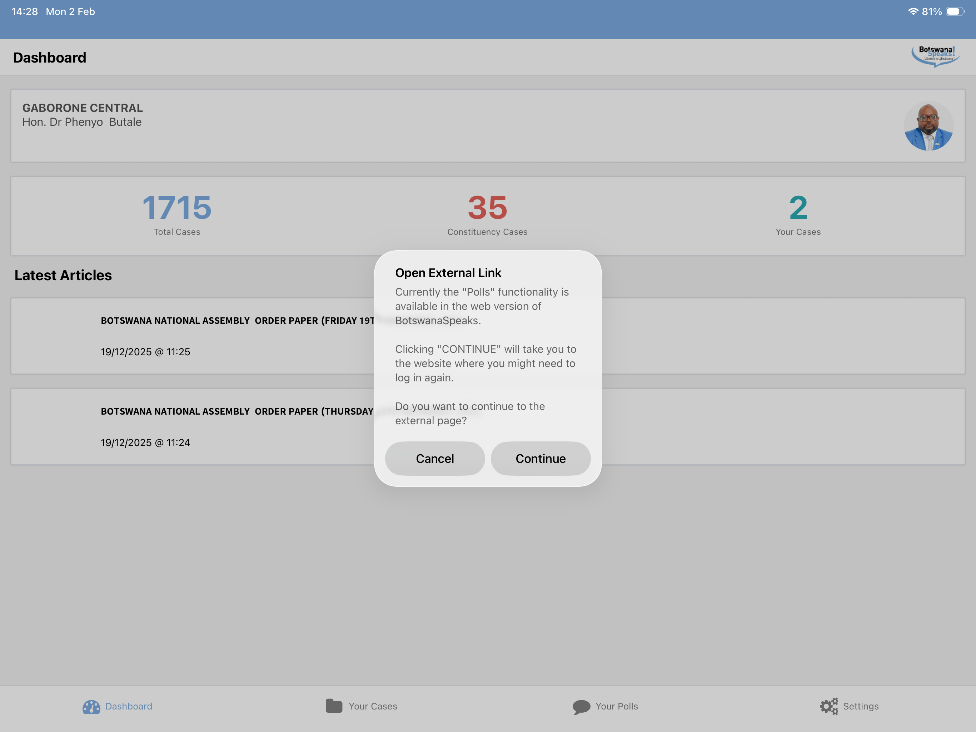Tap Continue to open external link
Screen dimensions: 976x732
(x=541, y=458)
